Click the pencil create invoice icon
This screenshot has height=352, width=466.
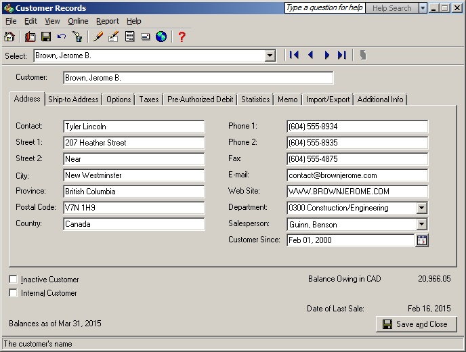(98, 37)
